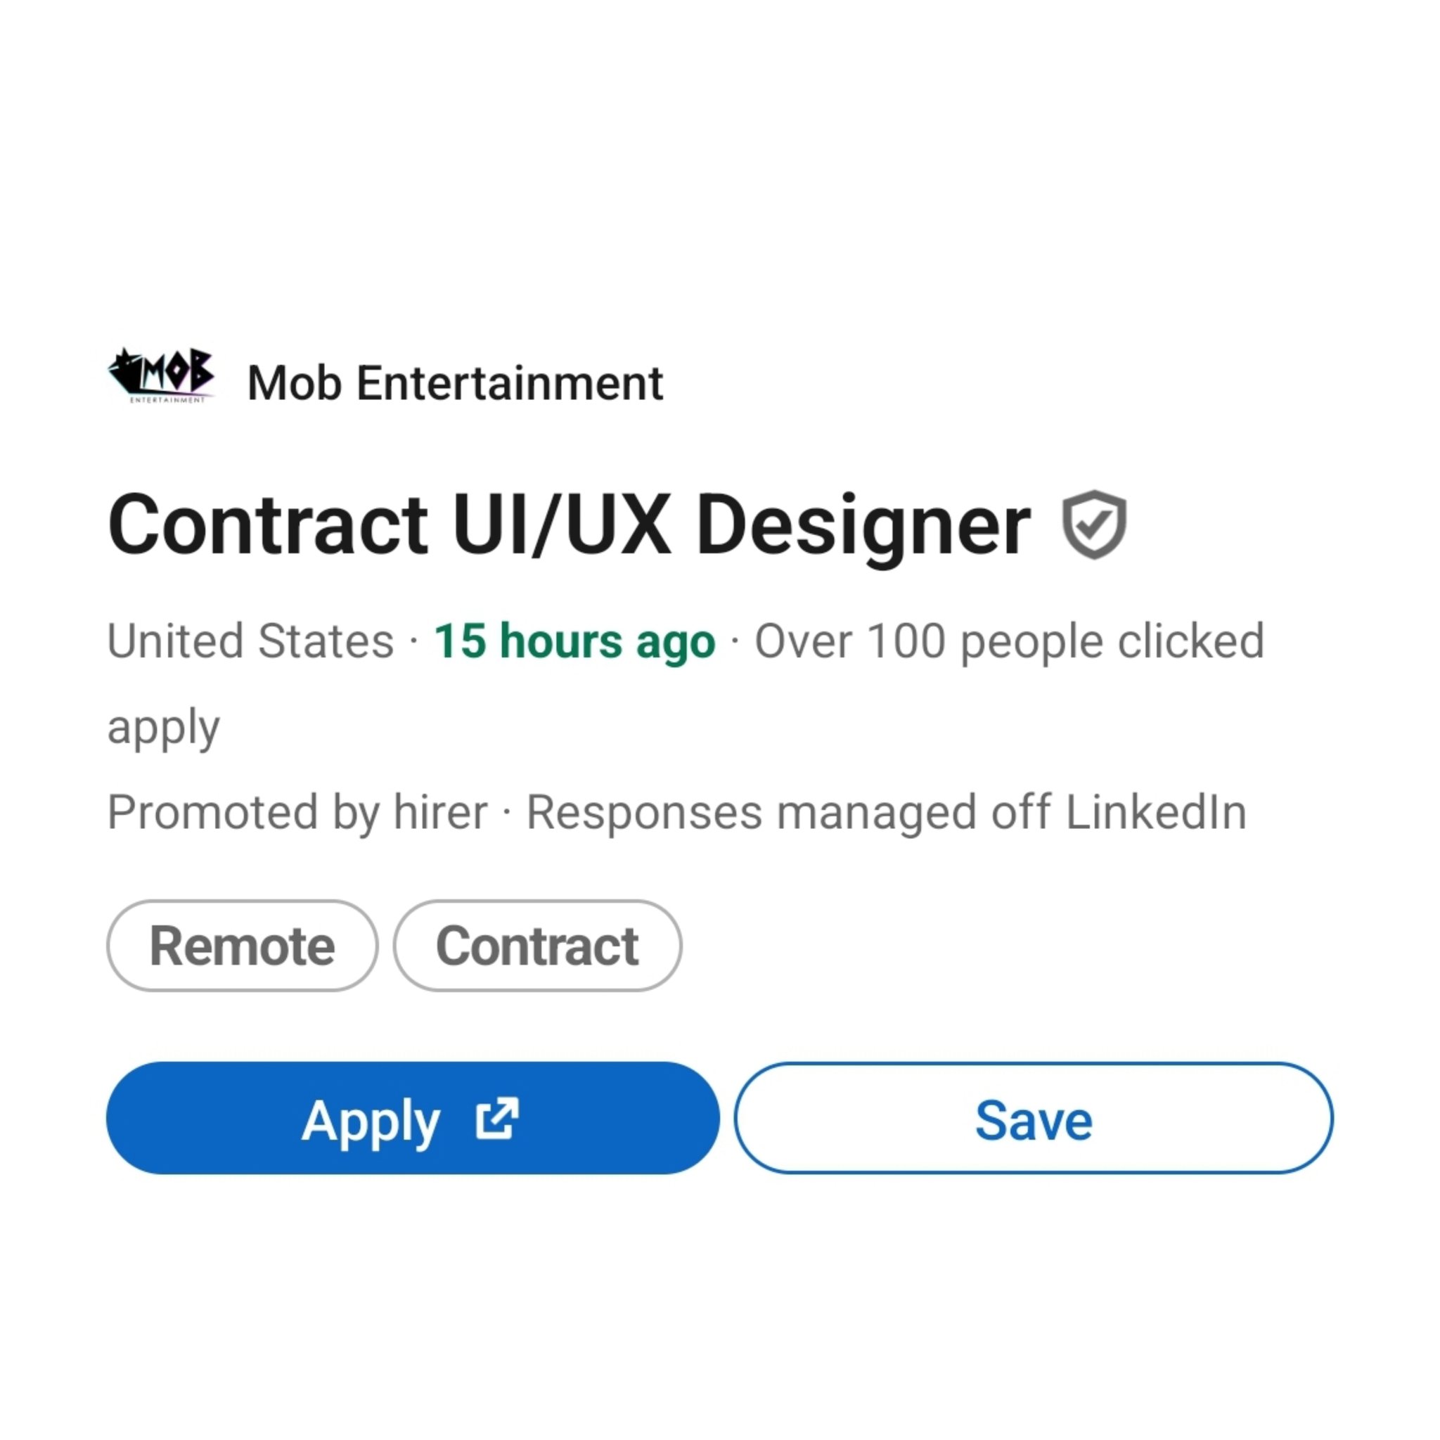Click 'Responses managed off LinkedIn' text
The image size is (1440, 1440).
tap(886, 811)
